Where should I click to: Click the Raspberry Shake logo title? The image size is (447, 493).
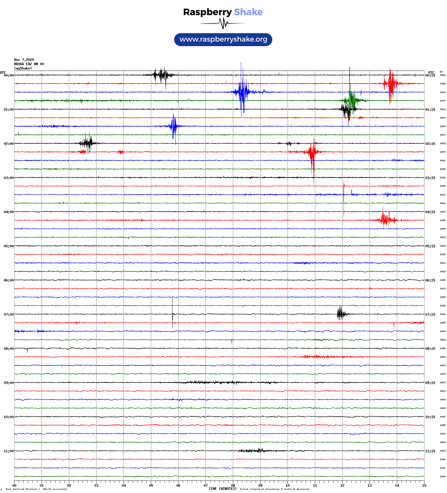click(223, 12)
